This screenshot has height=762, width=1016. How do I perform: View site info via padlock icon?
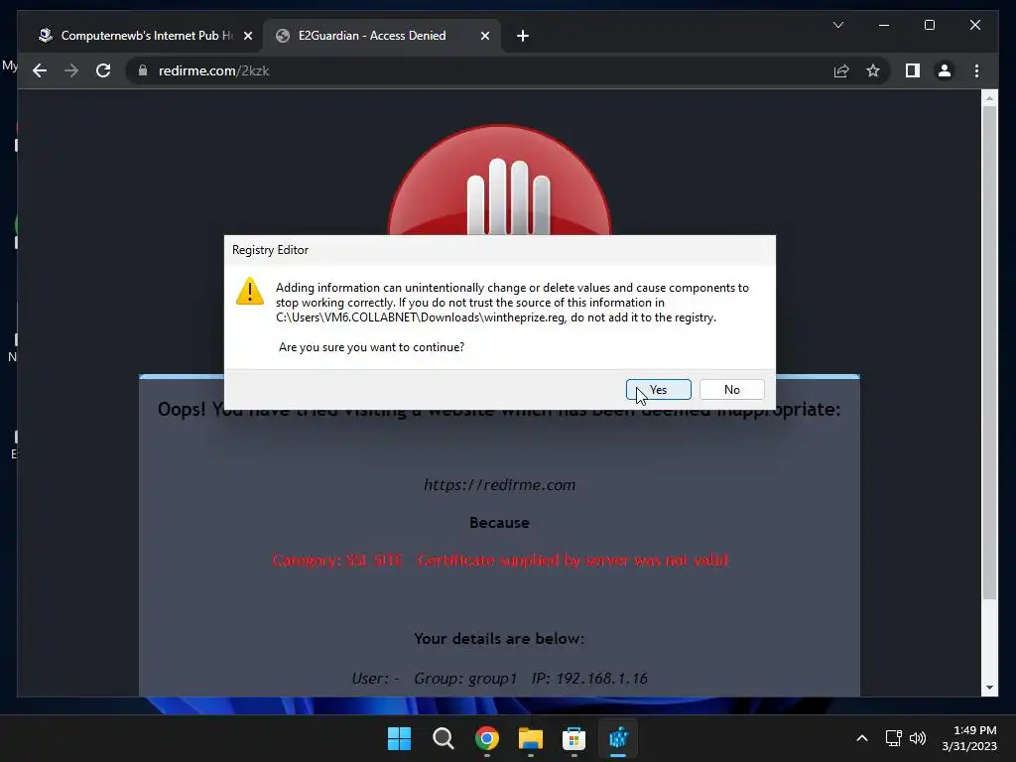point(143,70)
